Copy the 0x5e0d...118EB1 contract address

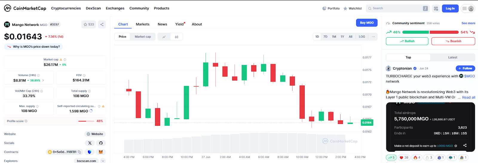79,152
